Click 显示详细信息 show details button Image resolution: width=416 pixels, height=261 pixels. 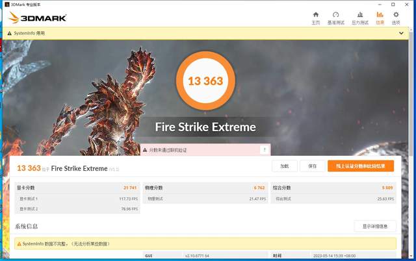374,226
